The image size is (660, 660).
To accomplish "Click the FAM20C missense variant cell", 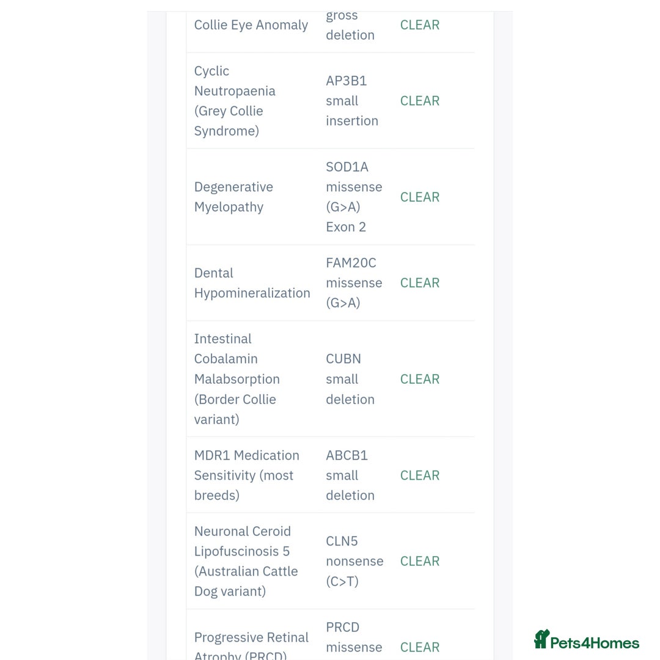I will 354,283.
